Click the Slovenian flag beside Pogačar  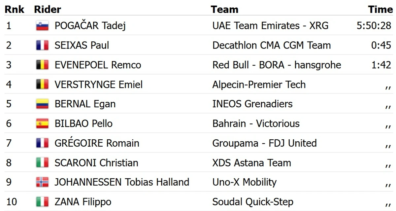coord(42,26)
